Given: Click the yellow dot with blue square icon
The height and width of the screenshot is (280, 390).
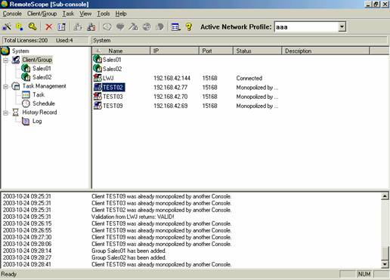Looking at the screenshot, I should pos(20,26).
